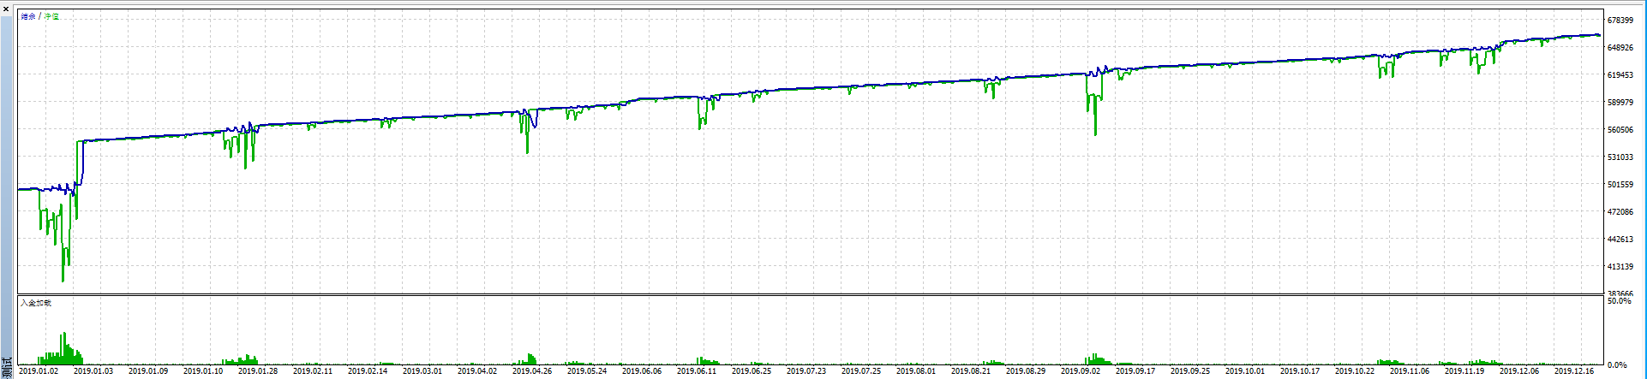Viewport: 1647px width, 379px height.
Task: Click the 50.0% deposit load axis label
Action: (x=1619, y=302)
